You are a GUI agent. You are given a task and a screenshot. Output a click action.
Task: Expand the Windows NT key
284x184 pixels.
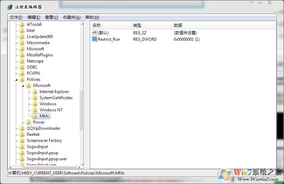[x=29, y=110]
